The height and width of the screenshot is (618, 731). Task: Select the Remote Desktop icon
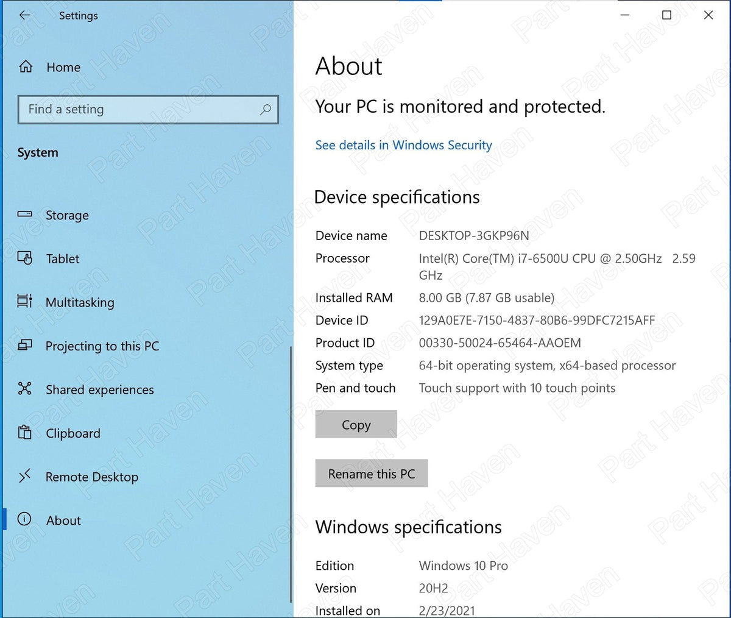(x=25, y=476)
